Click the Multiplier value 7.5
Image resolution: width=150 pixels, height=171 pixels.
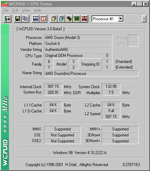tap(111, 92)
